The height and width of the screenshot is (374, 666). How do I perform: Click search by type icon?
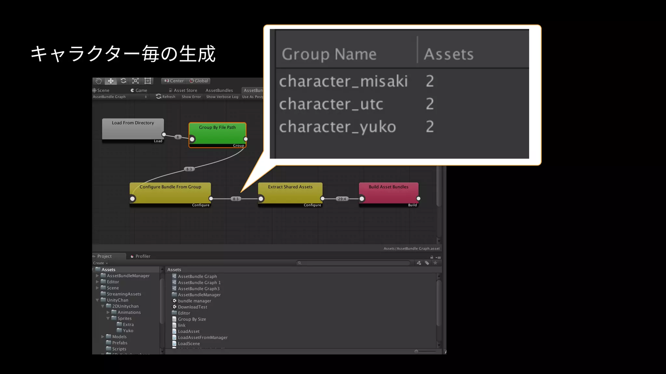click(x=419, y=263)
